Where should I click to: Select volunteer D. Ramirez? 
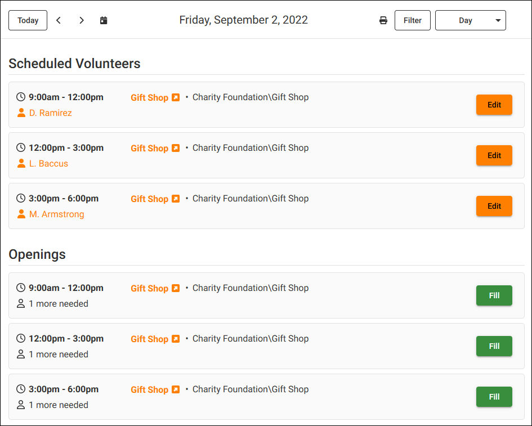pos(50,113)
